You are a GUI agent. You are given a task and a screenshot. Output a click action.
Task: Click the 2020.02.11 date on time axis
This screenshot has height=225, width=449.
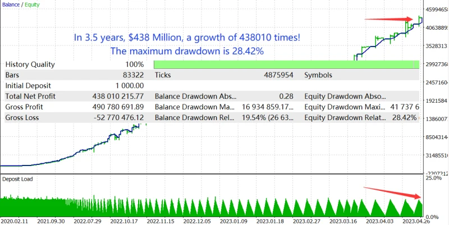tap(19, 221)
